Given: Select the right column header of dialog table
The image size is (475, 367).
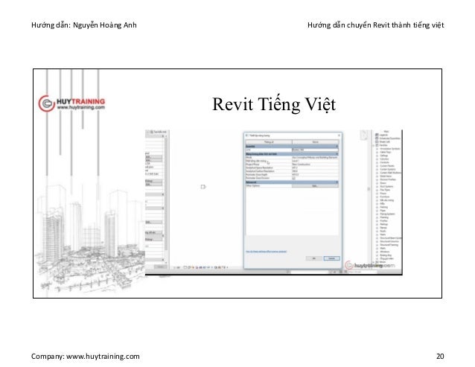Looking at the screenshot, I should [316, 142].
